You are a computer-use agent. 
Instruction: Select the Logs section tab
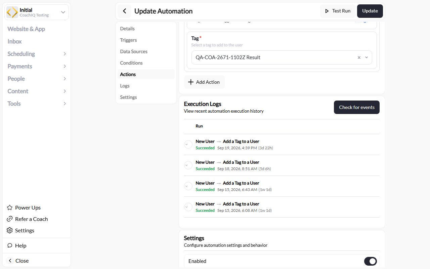146,86
